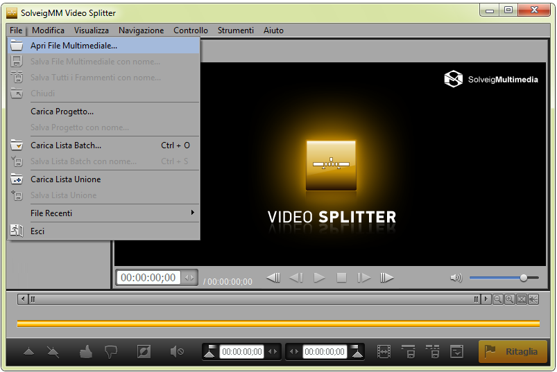Image resolution: width=557 pixels, height=372 pixels.
Task: Step back one frame
Action: click(296, 278)
